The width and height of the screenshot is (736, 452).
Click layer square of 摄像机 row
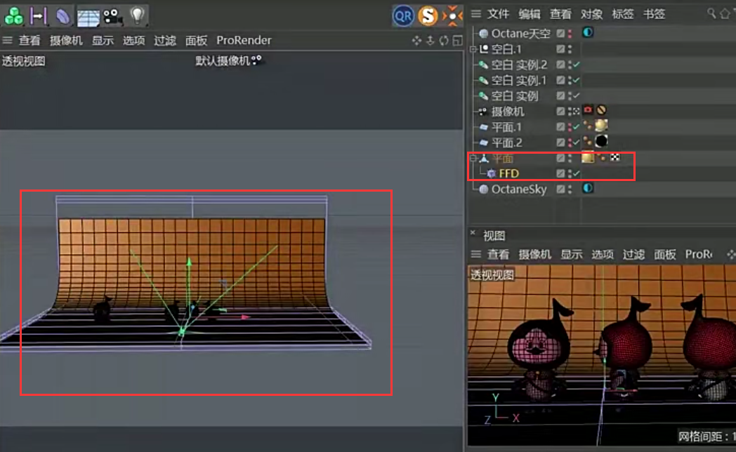click(560, 111)
